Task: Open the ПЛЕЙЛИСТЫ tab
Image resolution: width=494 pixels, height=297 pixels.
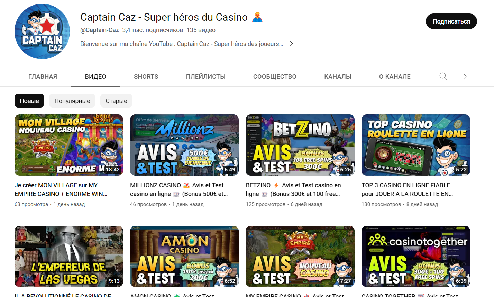Action: (x=206, y=76)
